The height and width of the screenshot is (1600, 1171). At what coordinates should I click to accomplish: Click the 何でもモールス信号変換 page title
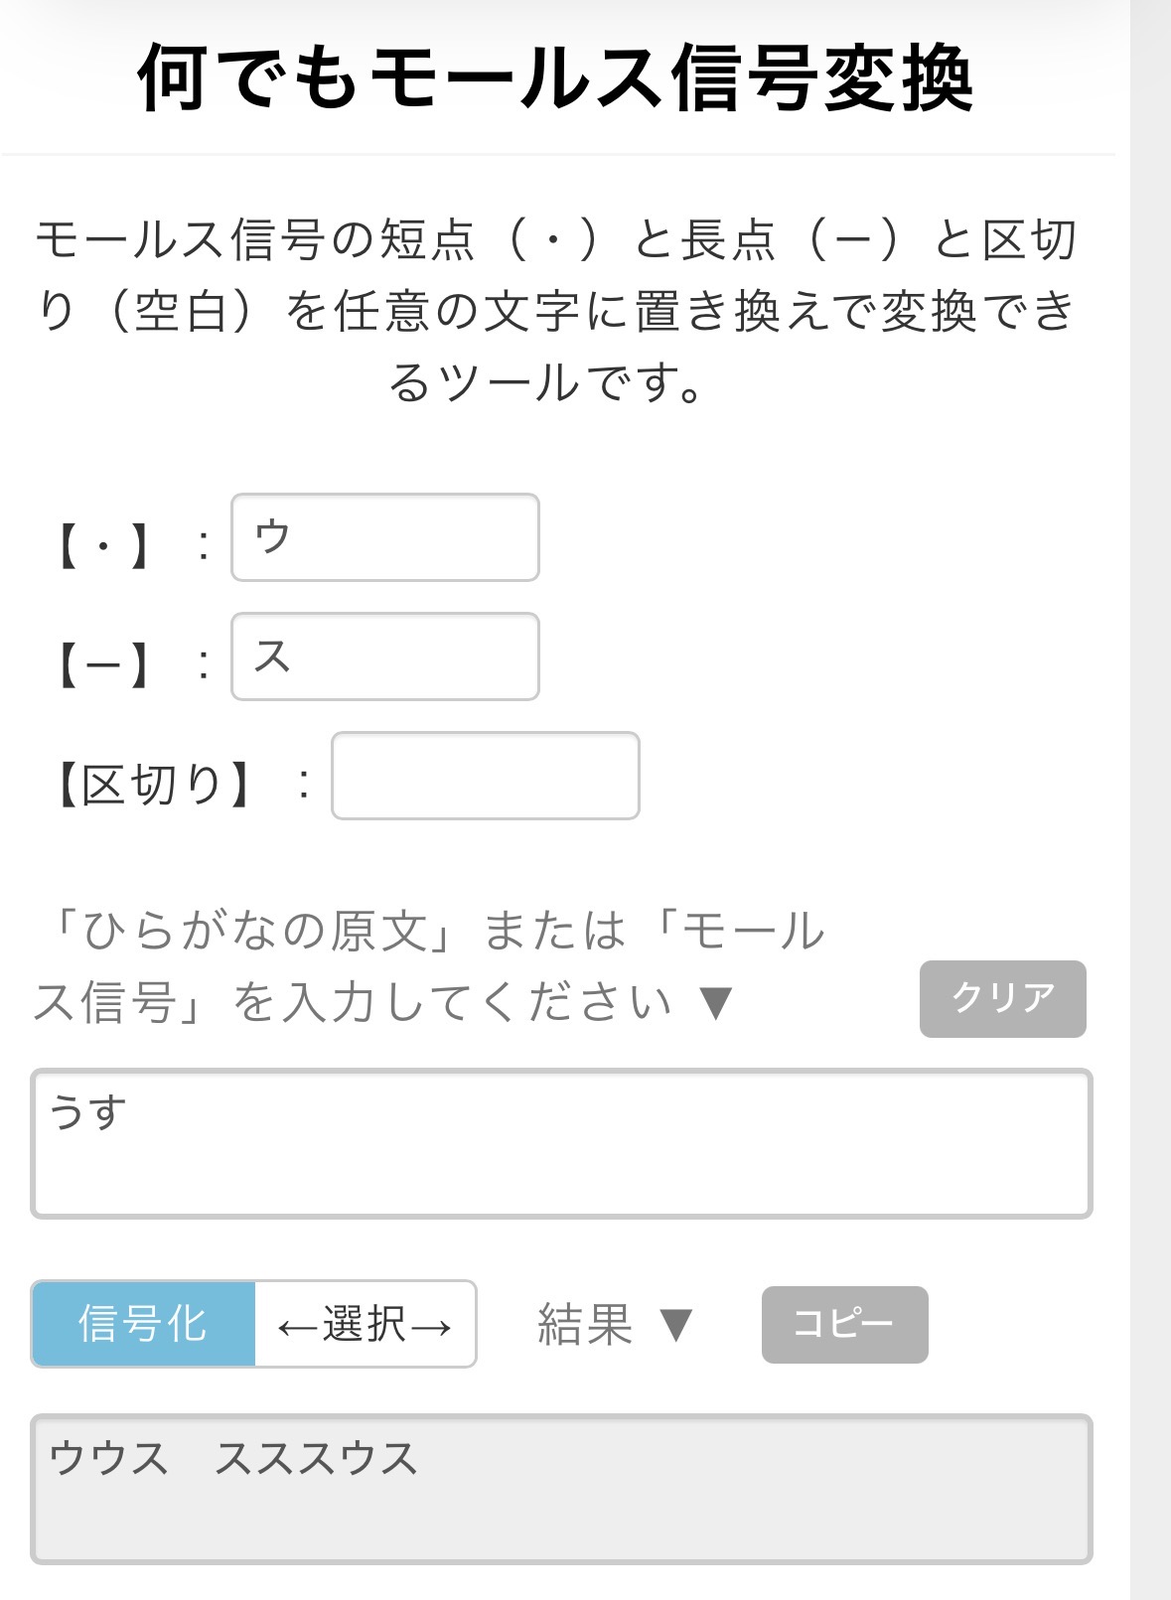pyautogui.click(x=555, y=77)
